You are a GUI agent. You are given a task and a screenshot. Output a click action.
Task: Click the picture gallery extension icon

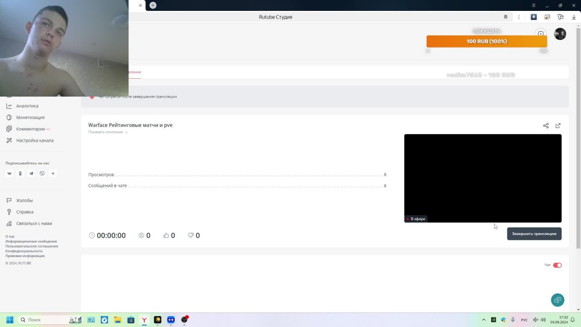[x=547, y=17]
